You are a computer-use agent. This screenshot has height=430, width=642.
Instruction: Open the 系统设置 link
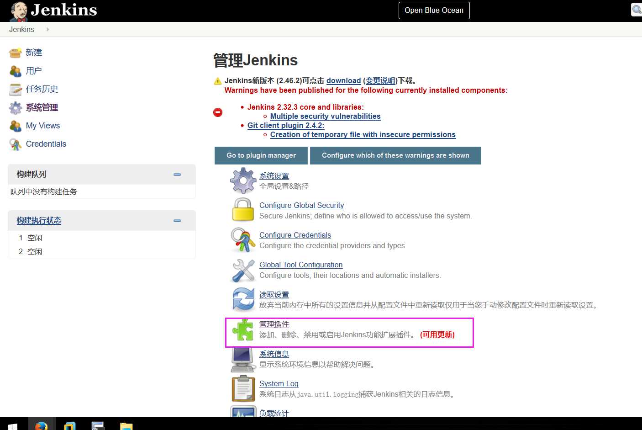pos(274,176)
